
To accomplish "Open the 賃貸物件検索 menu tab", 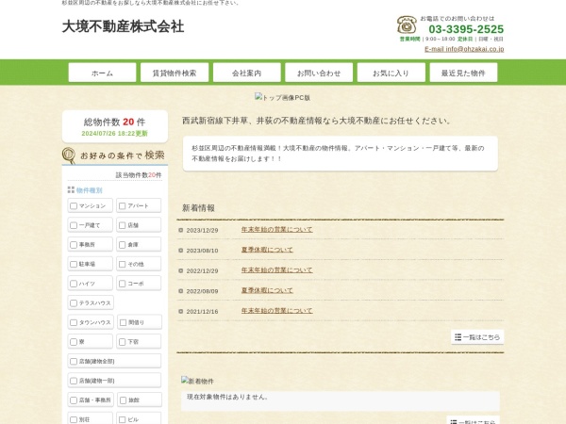I will tap(175, 73).
